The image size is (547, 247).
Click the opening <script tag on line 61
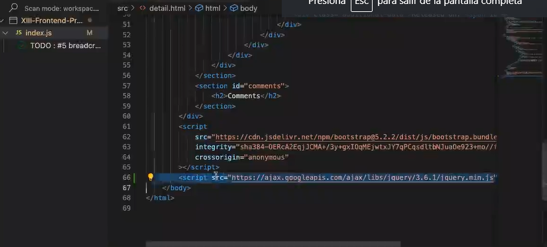tap(193, 126)
